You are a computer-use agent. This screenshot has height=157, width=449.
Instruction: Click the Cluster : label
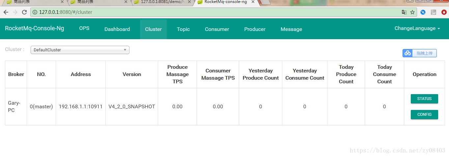pyautogui.click(x=14, y=49)
